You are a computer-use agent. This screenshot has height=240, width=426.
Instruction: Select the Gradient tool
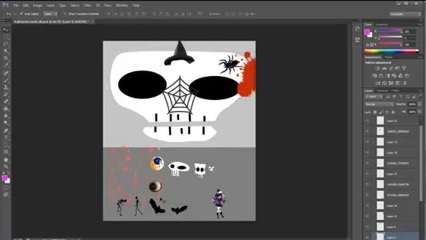tap(6, 109)
